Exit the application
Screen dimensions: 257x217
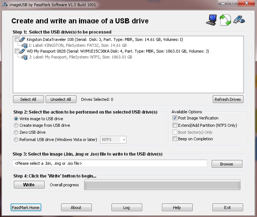228,208
